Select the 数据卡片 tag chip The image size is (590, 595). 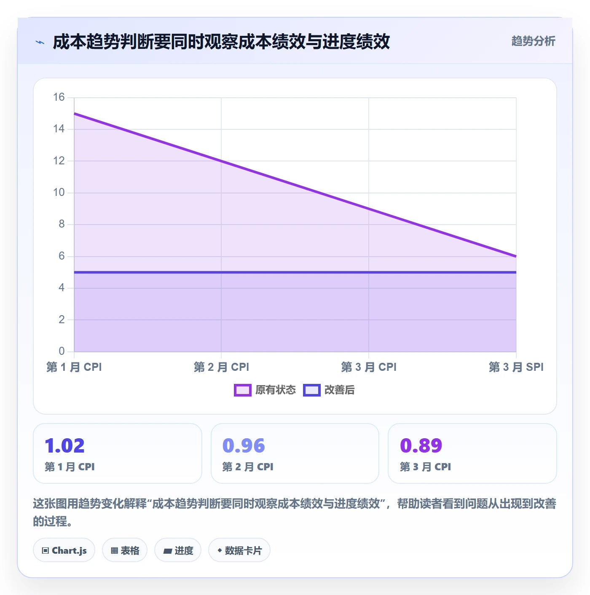click(239, 550)
